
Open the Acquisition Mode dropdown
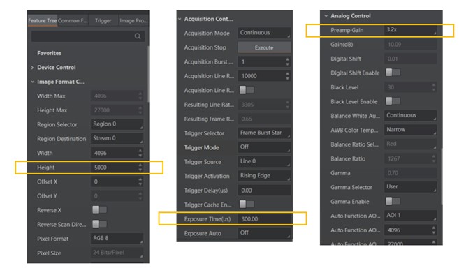264,33
